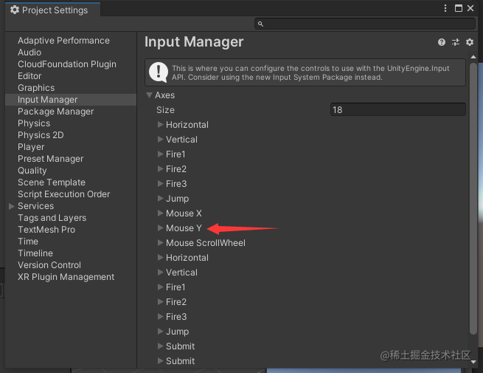Expand the Mouse X axis entry
The height and width of the screenshot is (373, 483).
click(x=160, y=213)
